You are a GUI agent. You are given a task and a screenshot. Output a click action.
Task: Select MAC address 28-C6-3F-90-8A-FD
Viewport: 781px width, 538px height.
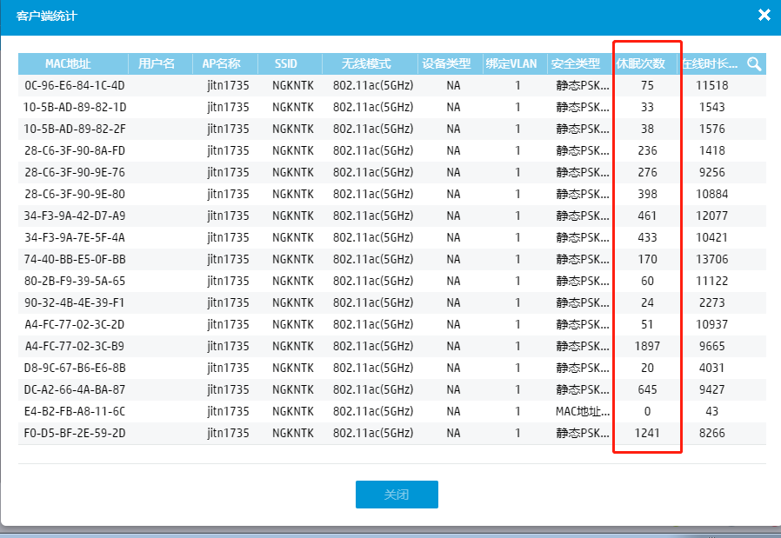pos(75,151)
